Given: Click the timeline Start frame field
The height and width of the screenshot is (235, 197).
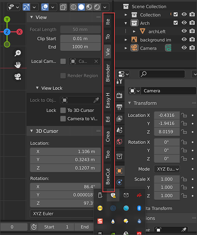Looking at the screenshot, I should (x=56, y=227).
